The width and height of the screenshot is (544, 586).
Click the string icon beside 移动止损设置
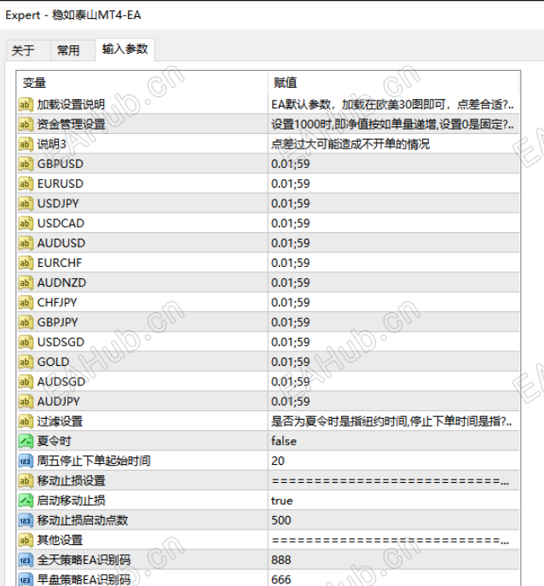(x=26, y=481)
